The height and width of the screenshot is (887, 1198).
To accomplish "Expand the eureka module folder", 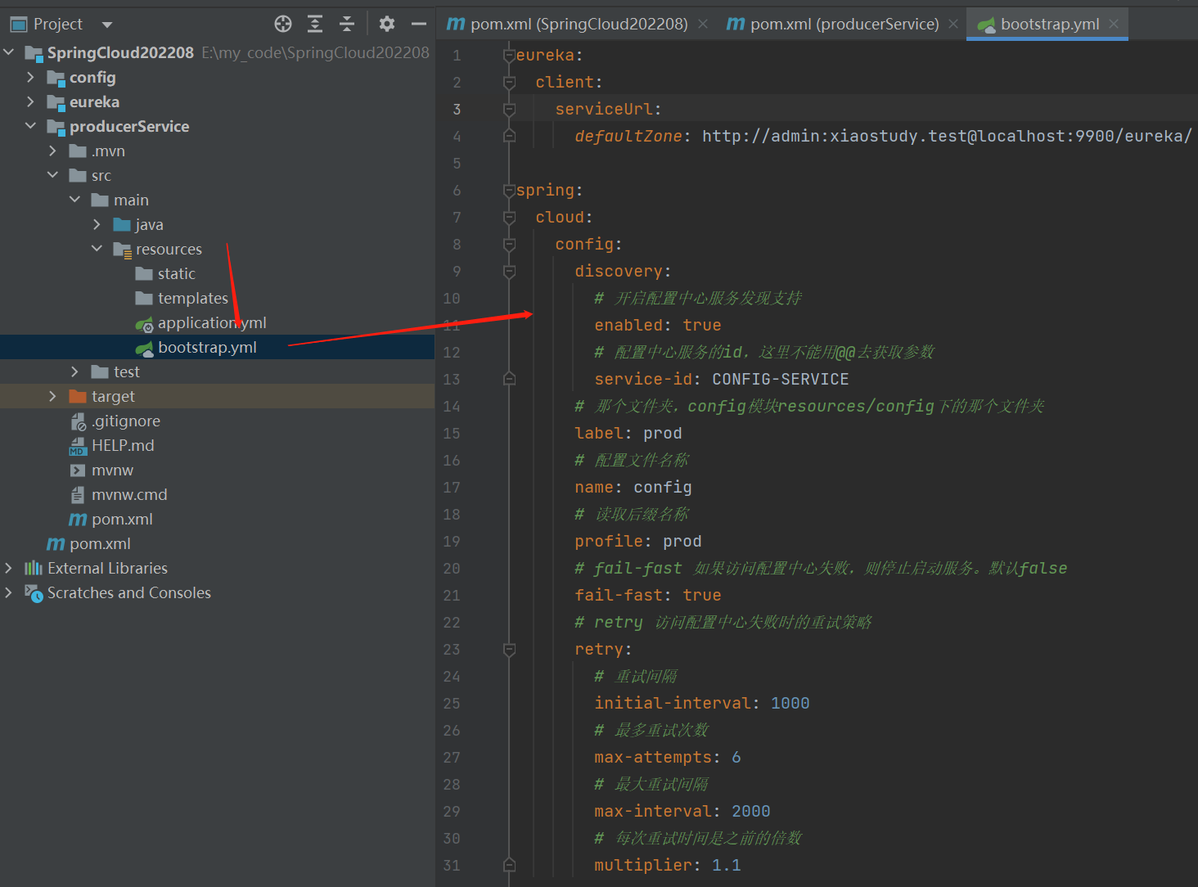I will click(31, 101).
